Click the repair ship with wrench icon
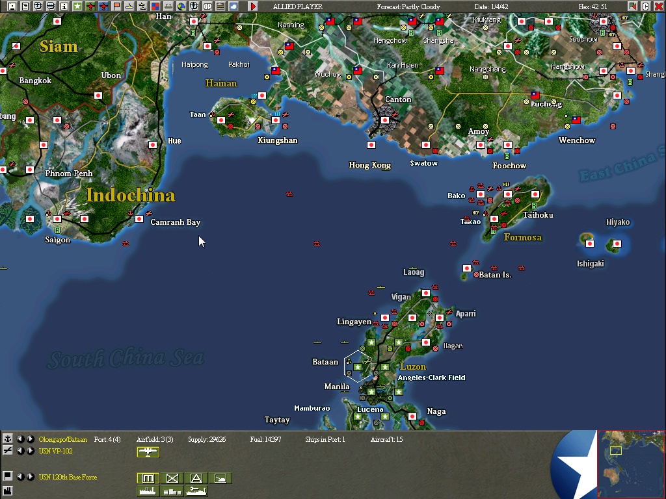The width and height of the screenshot is (666, 499). [x=196, y=491]
